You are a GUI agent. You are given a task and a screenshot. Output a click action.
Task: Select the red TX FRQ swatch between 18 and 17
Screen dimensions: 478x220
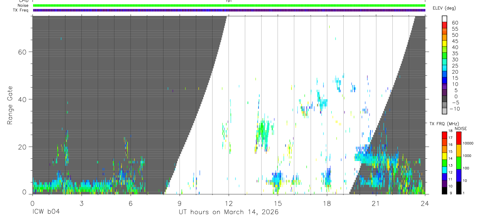(x=445, y=135)
